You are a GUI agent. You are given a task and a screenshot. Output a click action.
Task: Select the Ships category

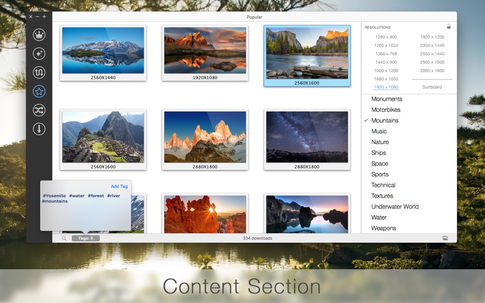[378, 153]
